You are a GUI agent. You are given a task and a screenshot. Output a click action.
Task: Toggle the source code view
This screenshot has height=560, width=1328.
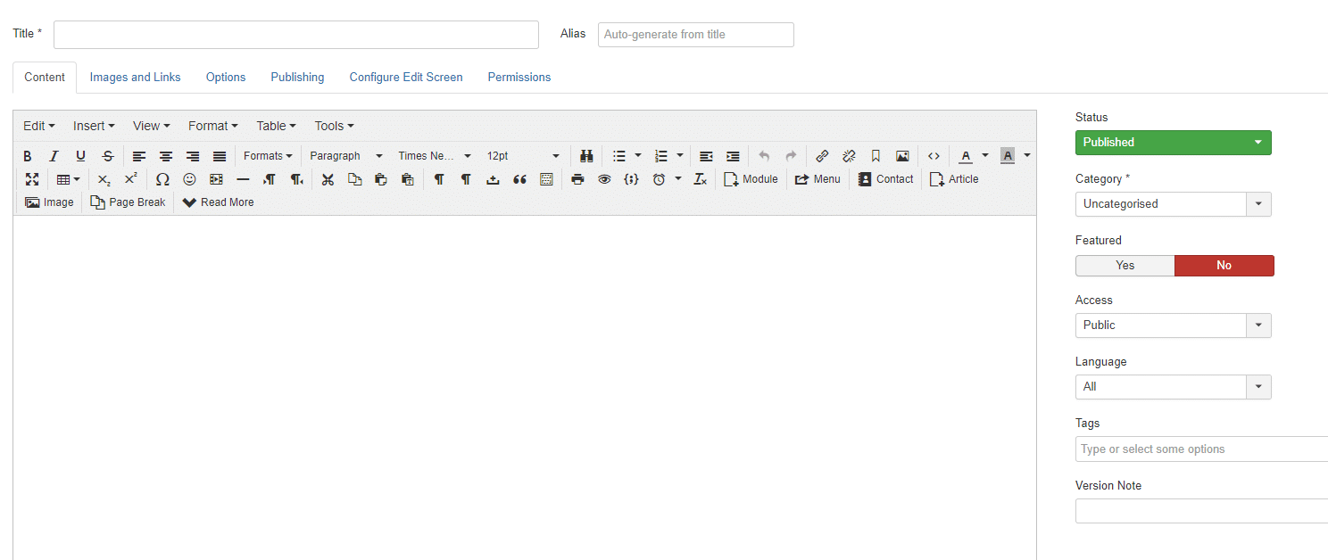click(934, 155)
